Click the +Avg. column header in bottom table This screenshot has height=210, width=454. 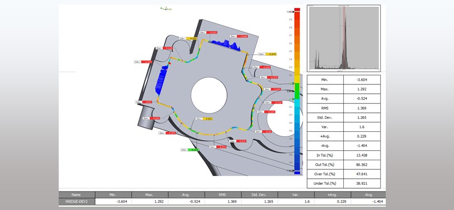coord(332,195)
